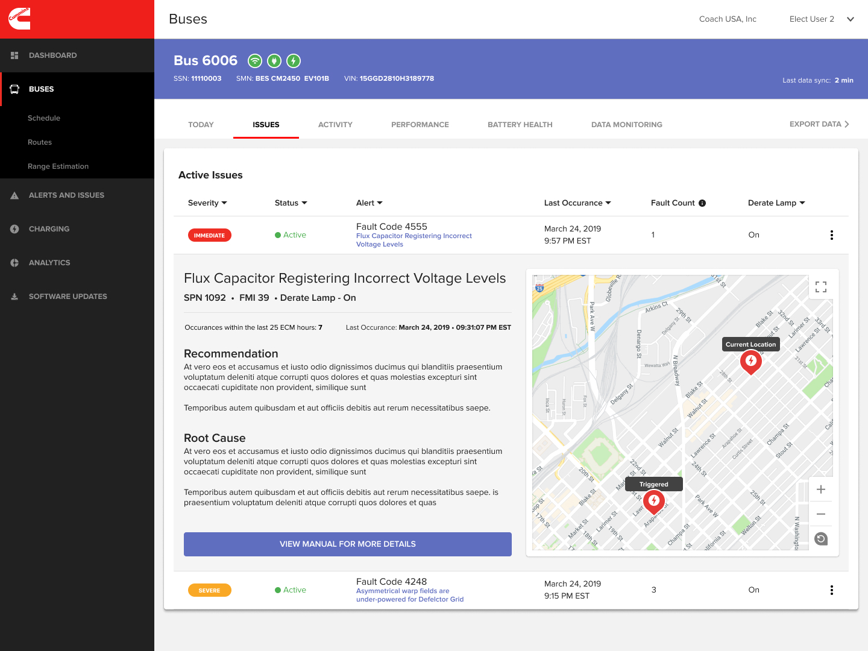Sort issues by Severity column

pyautogui.click(x=207, y=203)
